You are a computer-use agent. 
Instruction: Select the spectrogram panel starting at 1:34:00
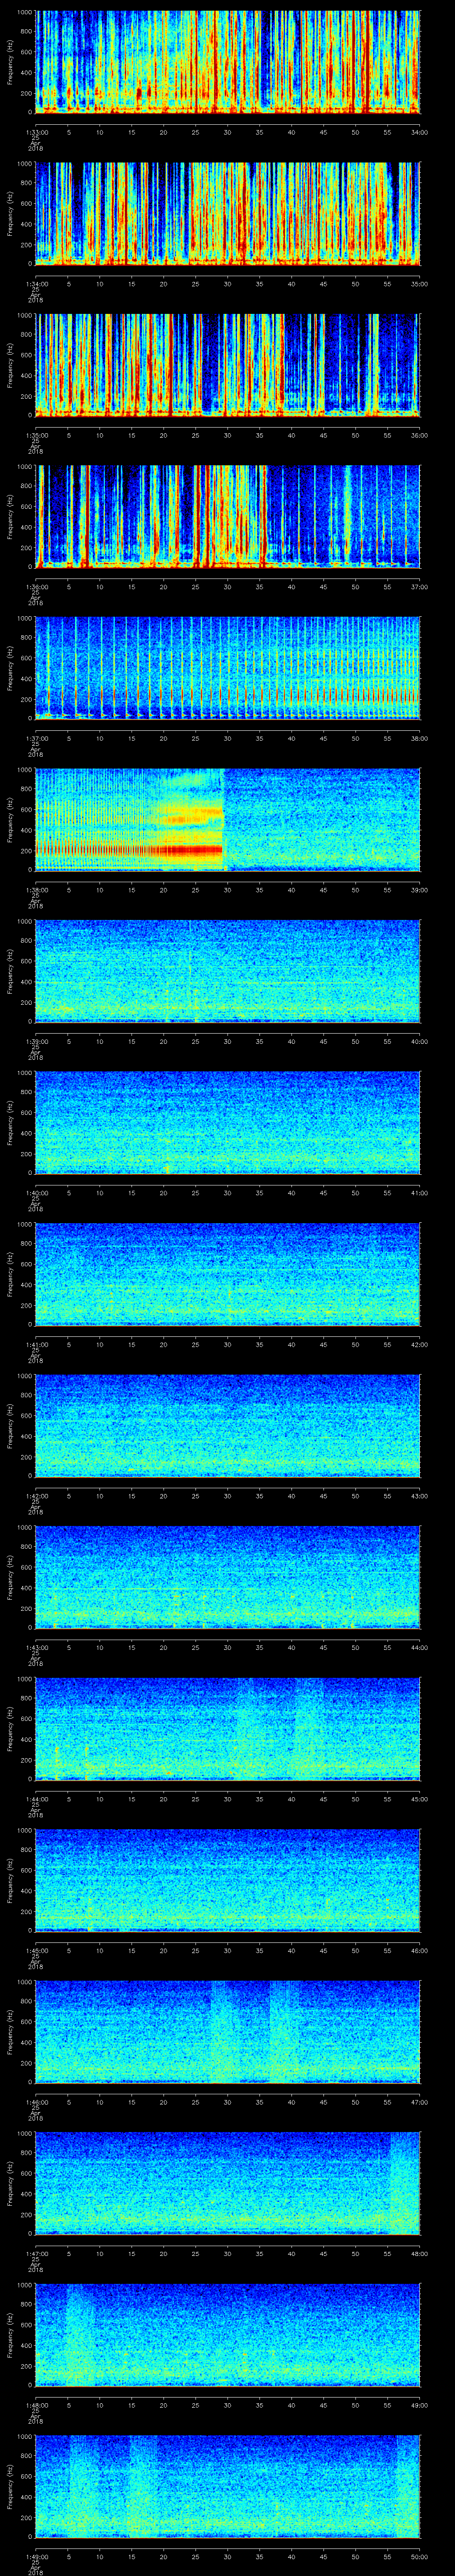click(x=227, y=213)
